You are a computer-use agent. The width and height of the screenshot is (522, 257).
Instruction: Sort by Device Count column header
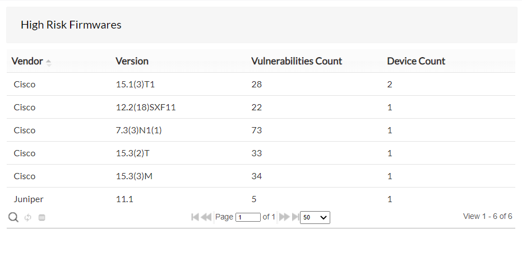[x=416, y=61]
